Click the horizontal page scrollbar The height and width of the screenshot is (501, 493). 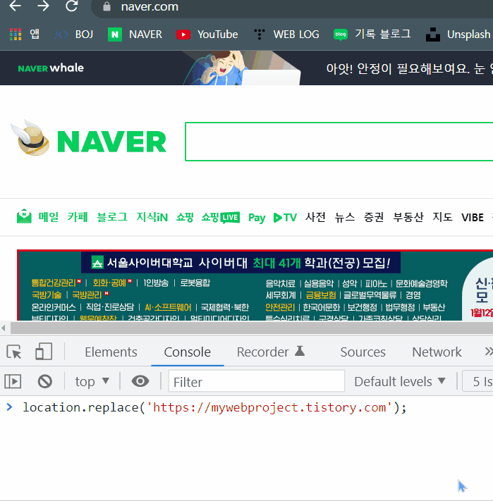tap(252, 328)
